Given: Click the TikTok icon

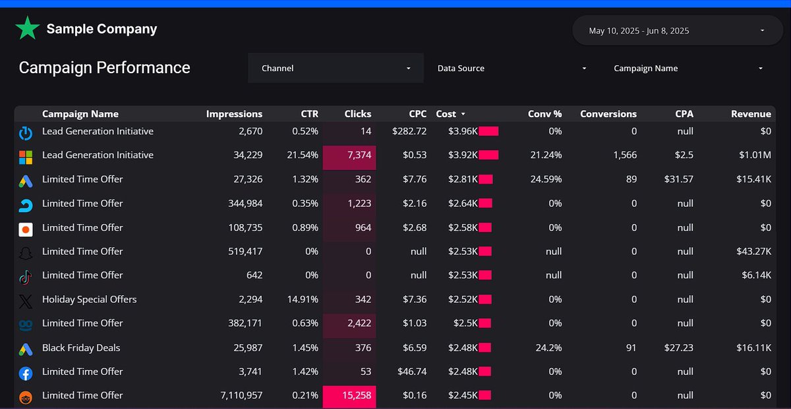Looking at the screenshot, I should (x=26, y=277).
